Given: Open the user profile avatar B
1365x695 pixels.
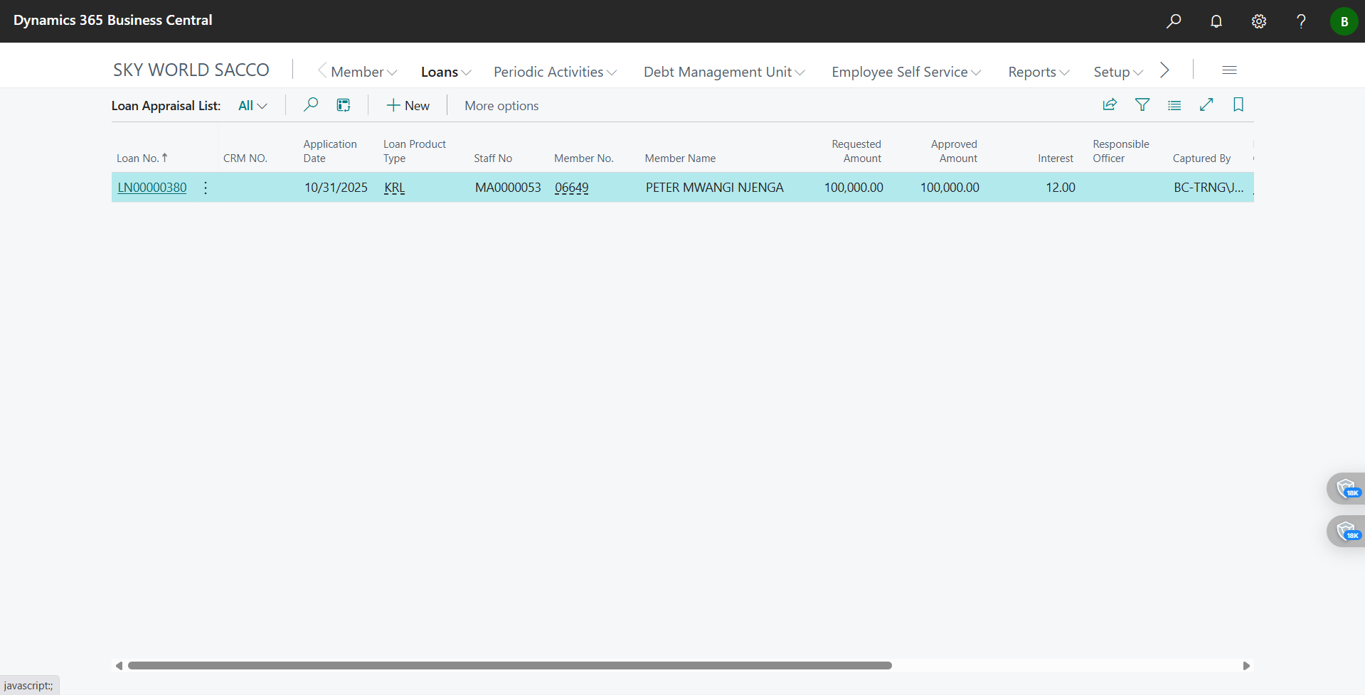Looking at the screenshot, I should [x=1343, y=21].
